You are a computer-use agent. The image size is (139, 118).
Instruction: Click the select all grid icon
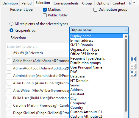click(133, 59)
